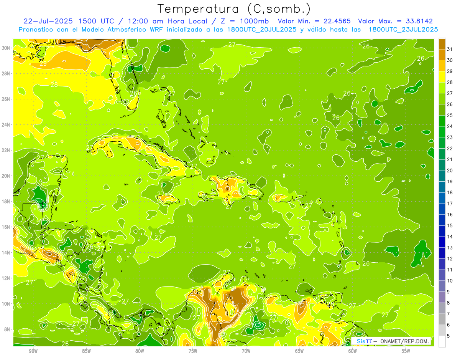Click the 10N latitude axis label
Viewport: 460px width, 356px height.
pyautogui.click(x=6, y=304)
